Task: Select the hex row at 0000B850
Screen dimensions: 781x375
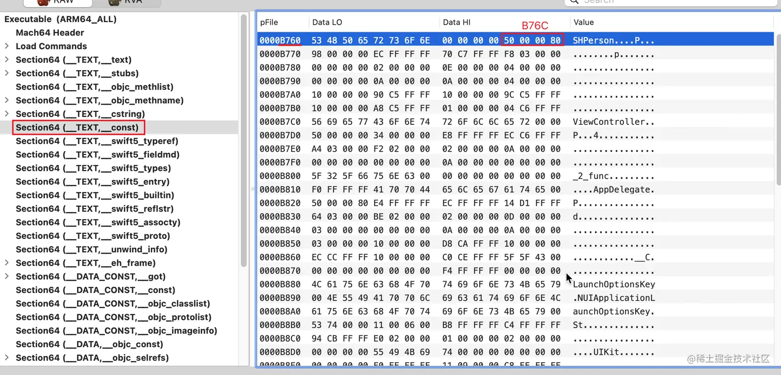Action: [516, 243]
